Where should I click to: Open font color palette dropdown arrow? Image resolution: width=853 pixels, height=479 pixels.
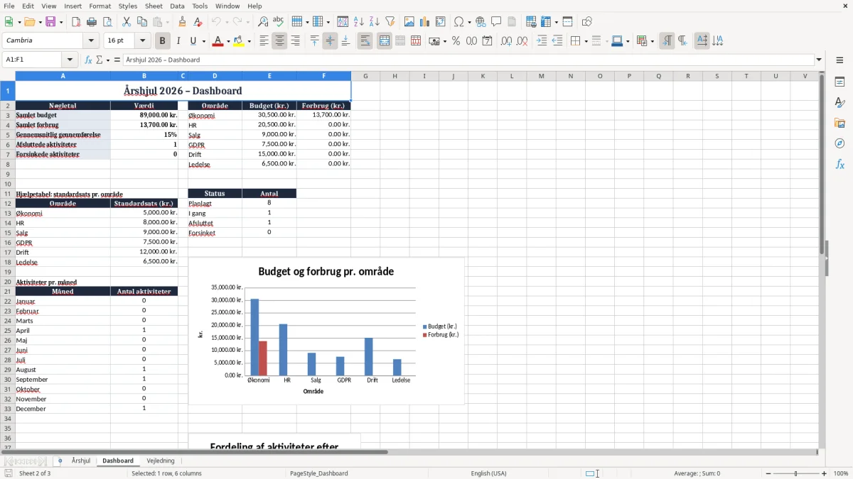coord(227,41)
